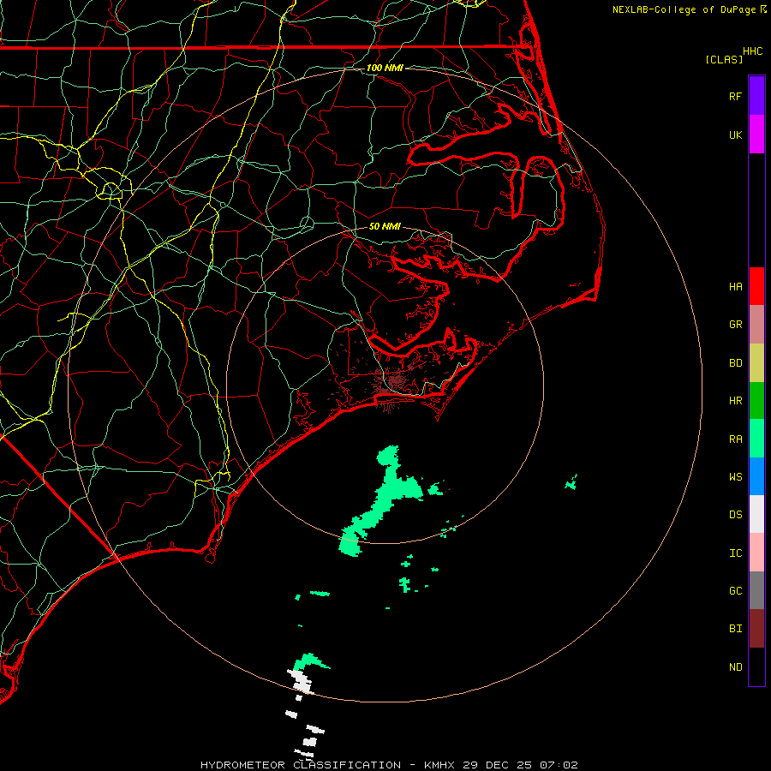
Task: Click the HA legend label
Action: [735, 287]
